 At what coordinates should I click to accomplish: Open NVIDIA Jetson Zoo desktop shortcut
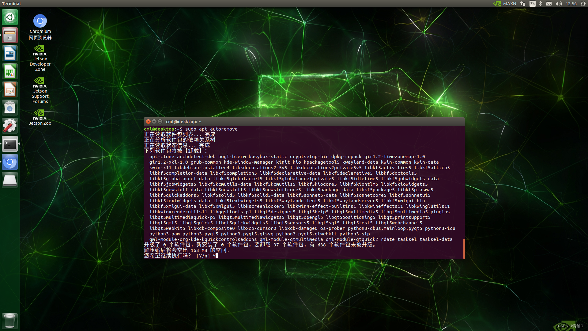point(40,117)
